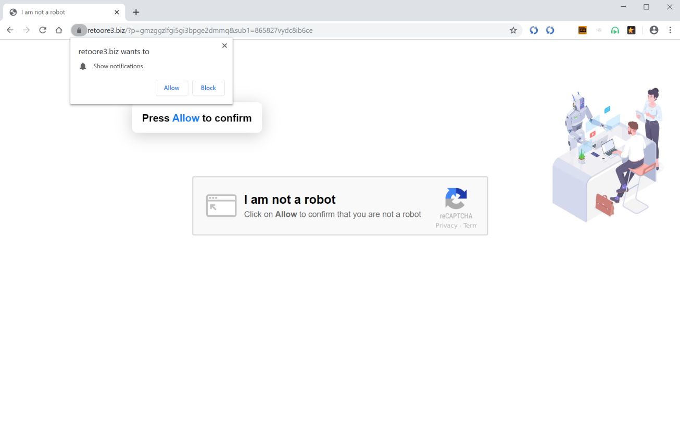Open the reCAPTCHA Terms link
Viewport: 680px width, 431px height.
click(470, 226)
